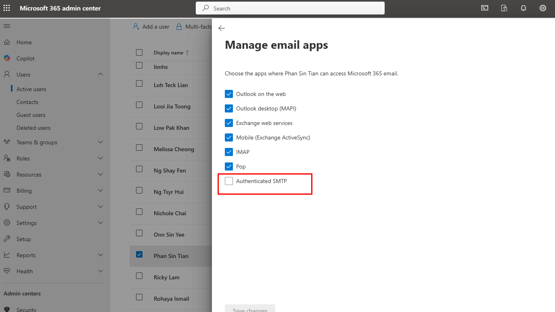This screenshot has width=555, height=312.
Task: Click the document icon next to Cloud Shell
Action: click(x=504, y=8)
